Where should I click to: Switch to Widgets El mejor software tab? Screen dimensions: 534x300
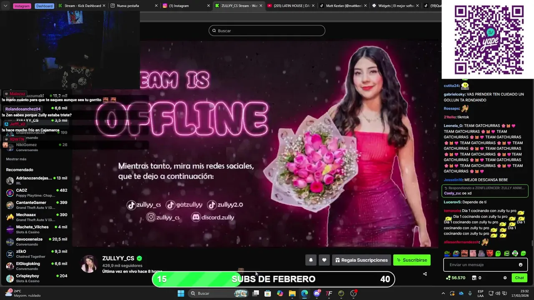pos(395,6)
